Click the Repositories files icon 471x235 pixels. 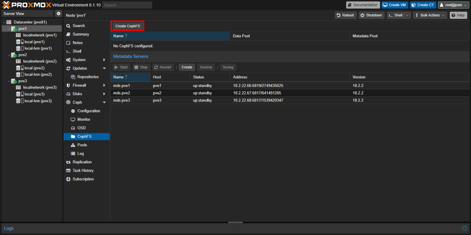[x=73, y=77]
